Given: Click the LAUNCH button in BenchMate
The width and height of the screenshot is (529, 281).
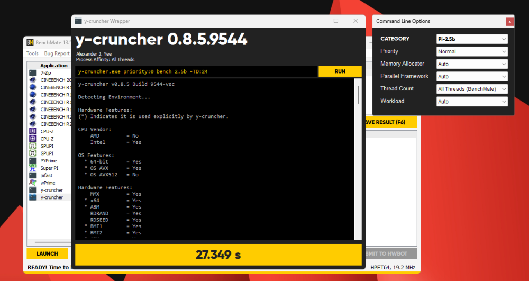Looking at the screenshot, I should coord(47,253).
